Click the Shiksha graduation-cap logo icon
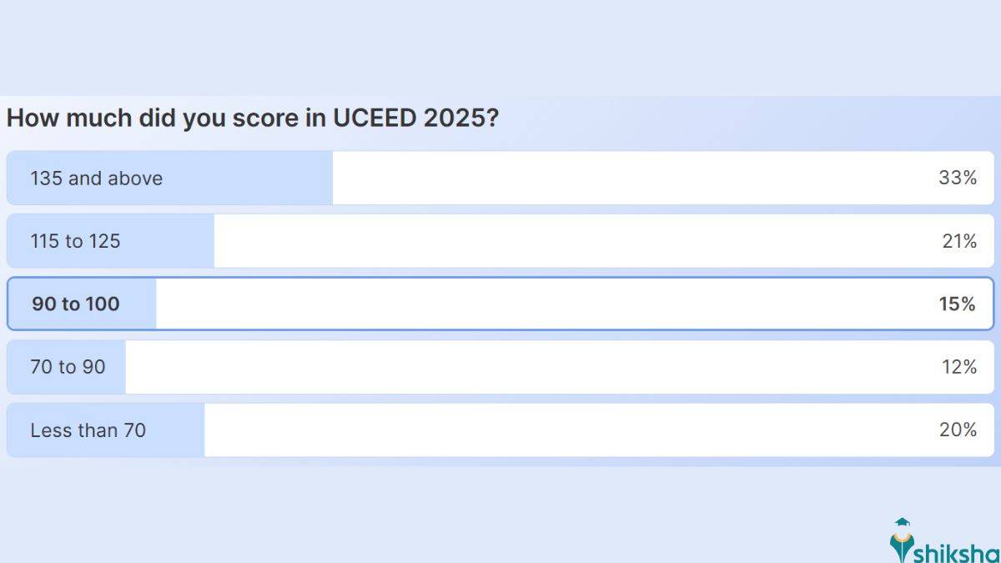Viewport: 1001px width, 563px height. (903, 521)
